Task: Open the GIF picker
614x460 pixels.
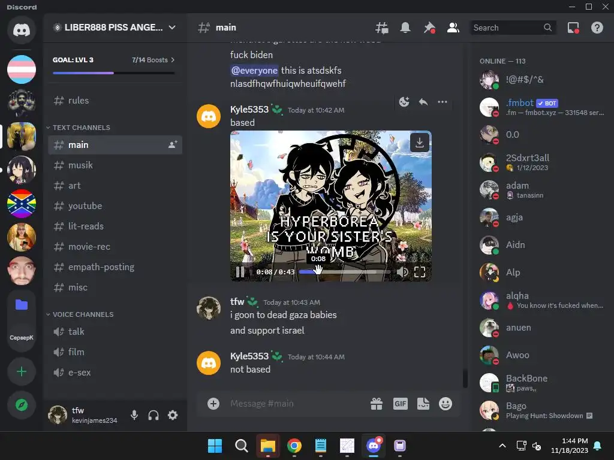Action: [400, 404]
